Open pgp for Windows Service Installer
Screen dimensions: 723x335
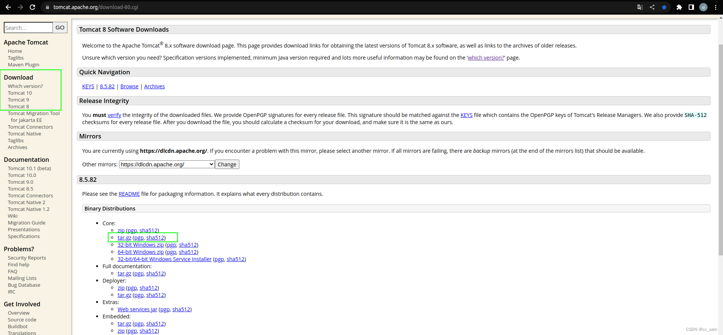click(x=219, y=259)
